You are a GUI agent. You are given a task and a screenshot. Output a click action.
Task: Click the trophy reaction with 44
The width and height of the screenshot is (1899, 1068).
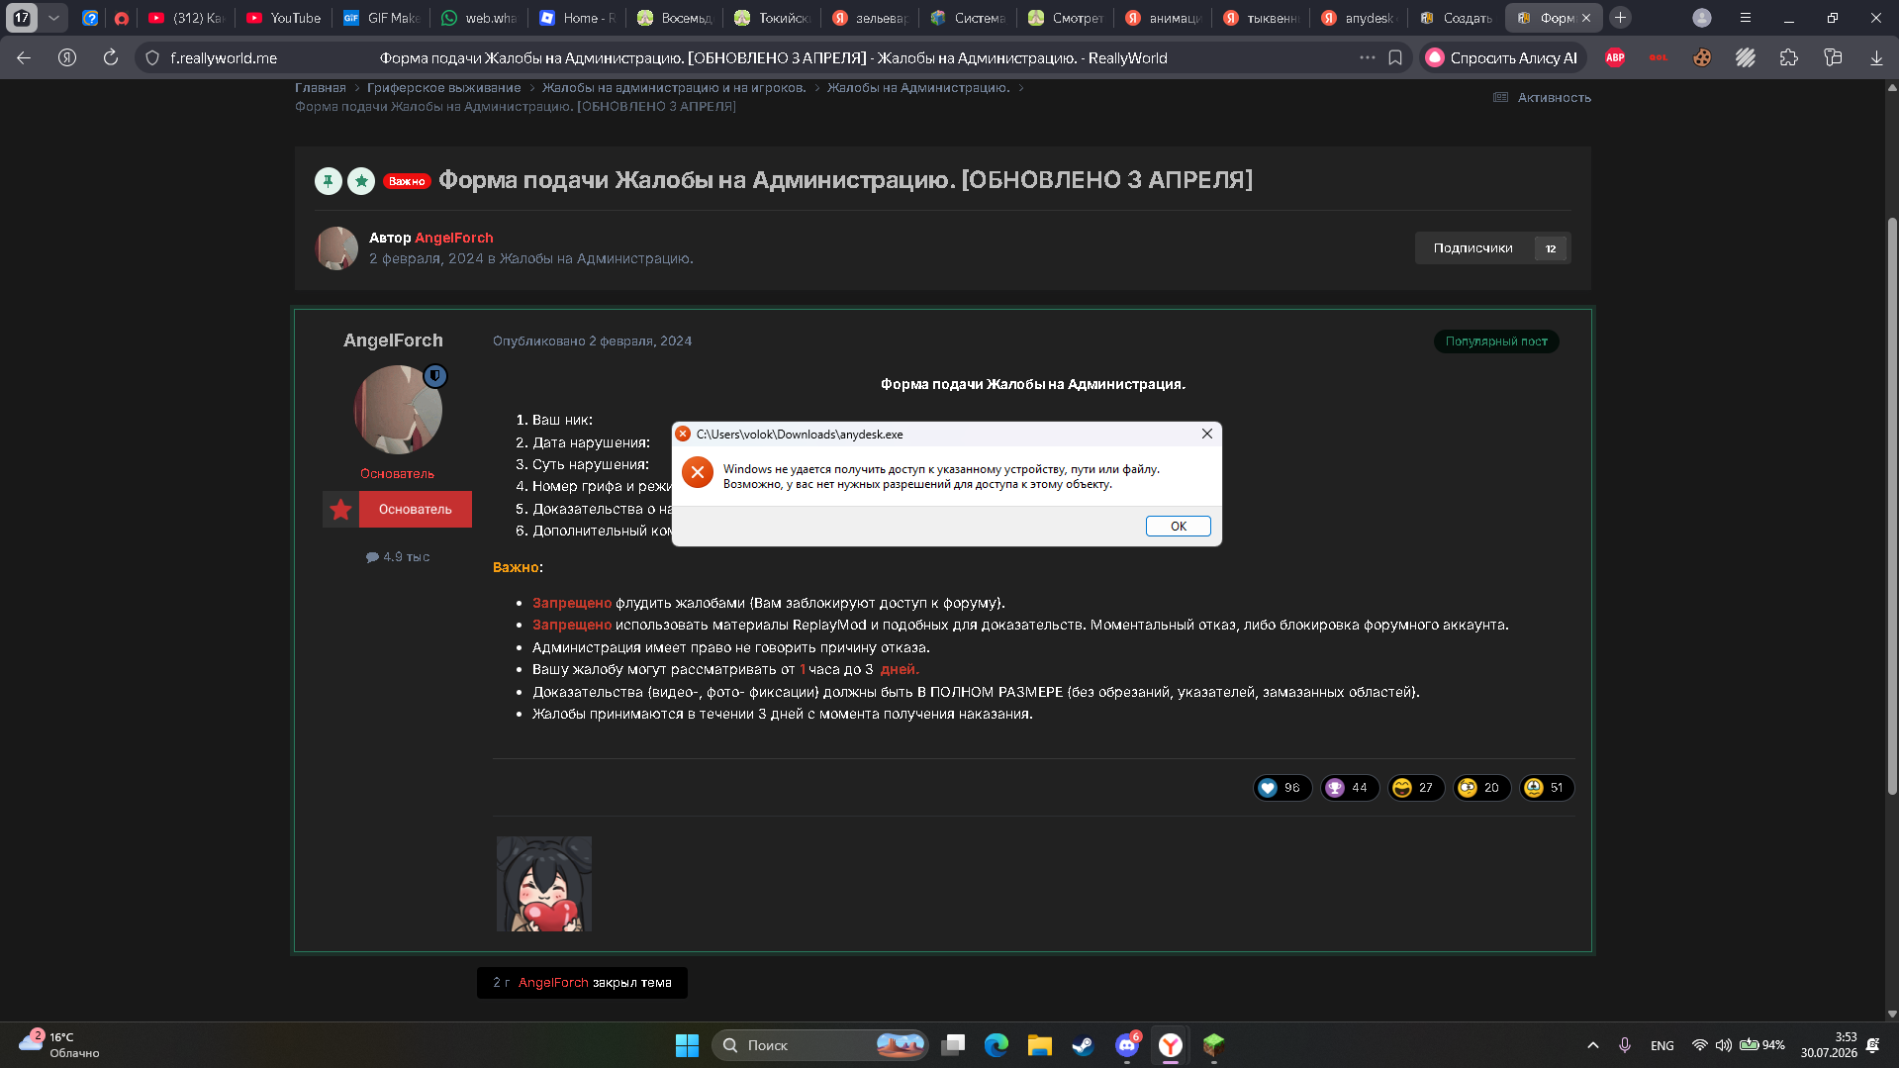tap(1349, 787)
